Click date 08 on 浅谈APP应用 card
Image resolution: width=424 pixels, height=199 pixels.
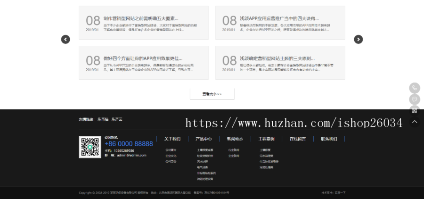point(229,21)
